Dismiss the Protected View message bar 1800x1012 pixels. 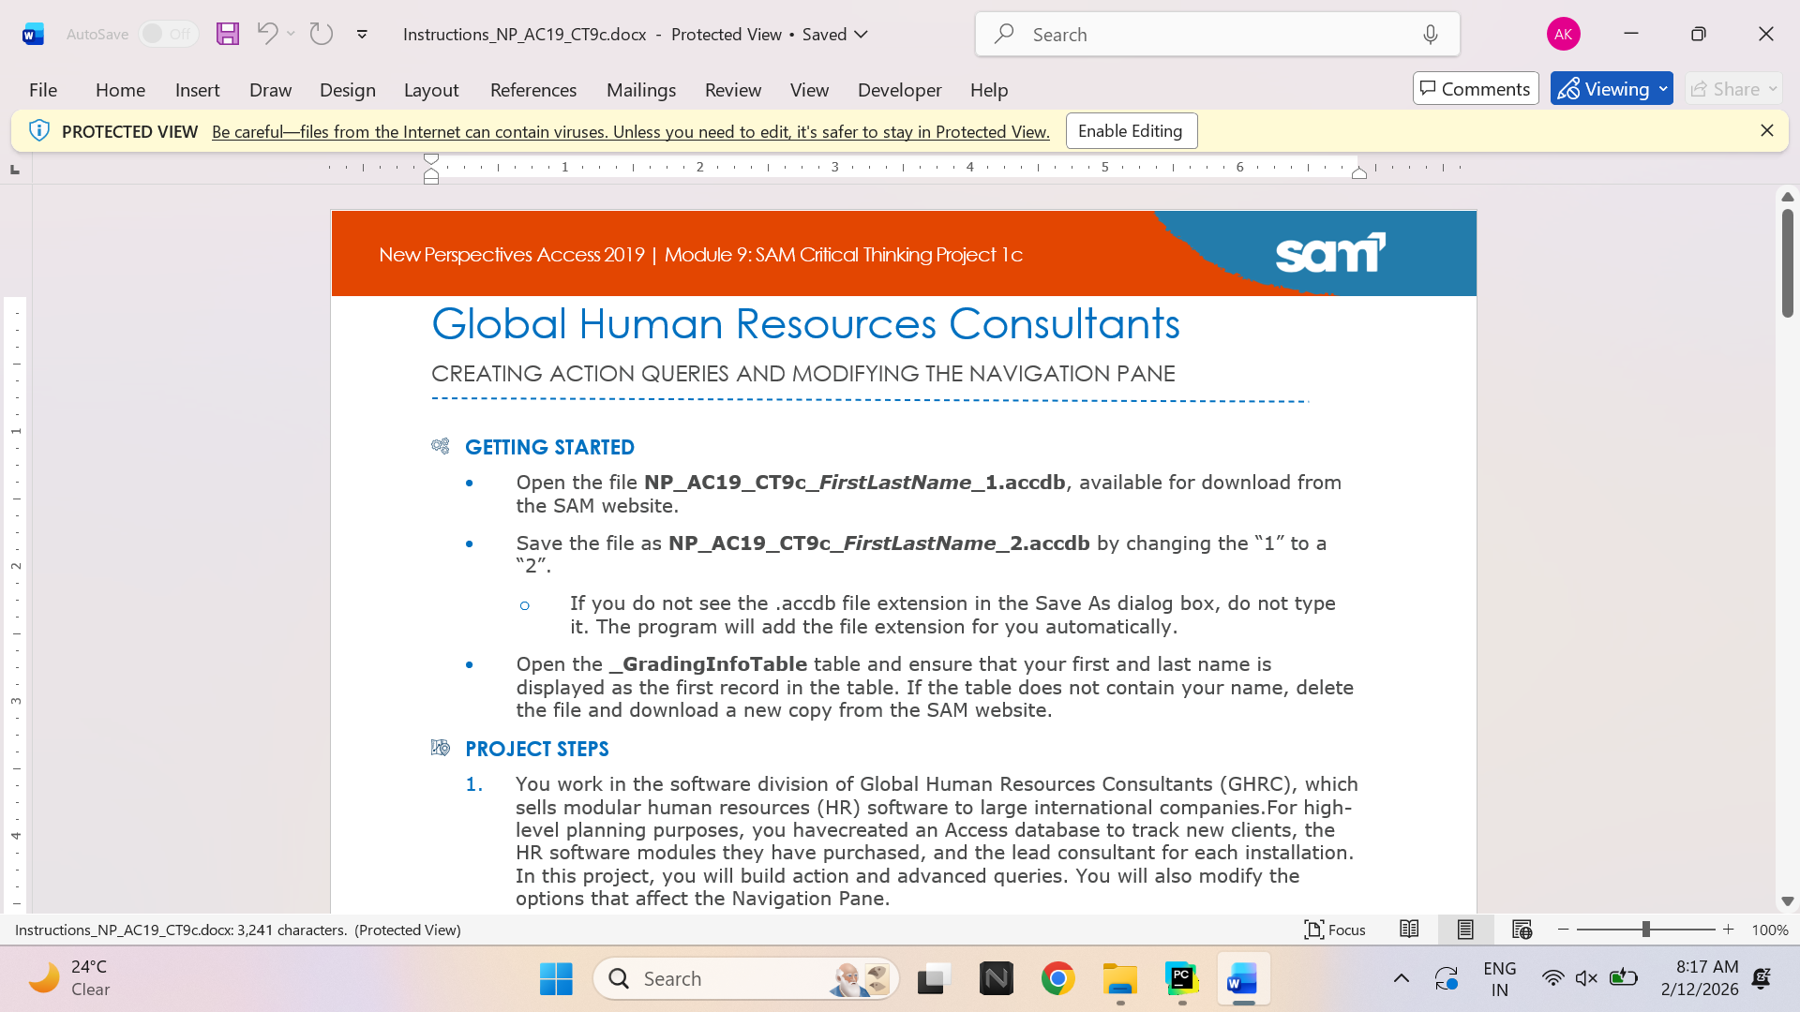pyautogui.click(x=1767, y=131)
